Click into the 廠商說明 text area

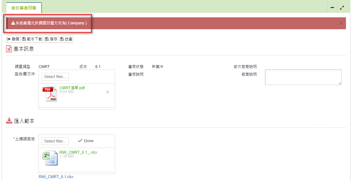tap(303, 77)
